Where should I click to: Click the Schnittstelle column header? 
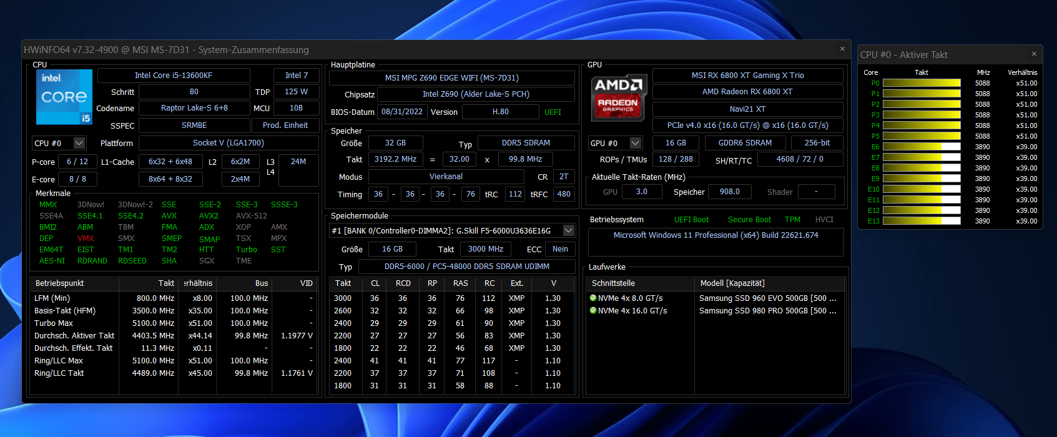641,283
